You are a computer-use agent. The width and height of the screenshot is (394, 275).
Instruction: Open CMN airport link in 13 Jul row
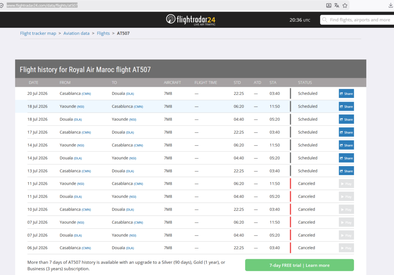point(86,171)
